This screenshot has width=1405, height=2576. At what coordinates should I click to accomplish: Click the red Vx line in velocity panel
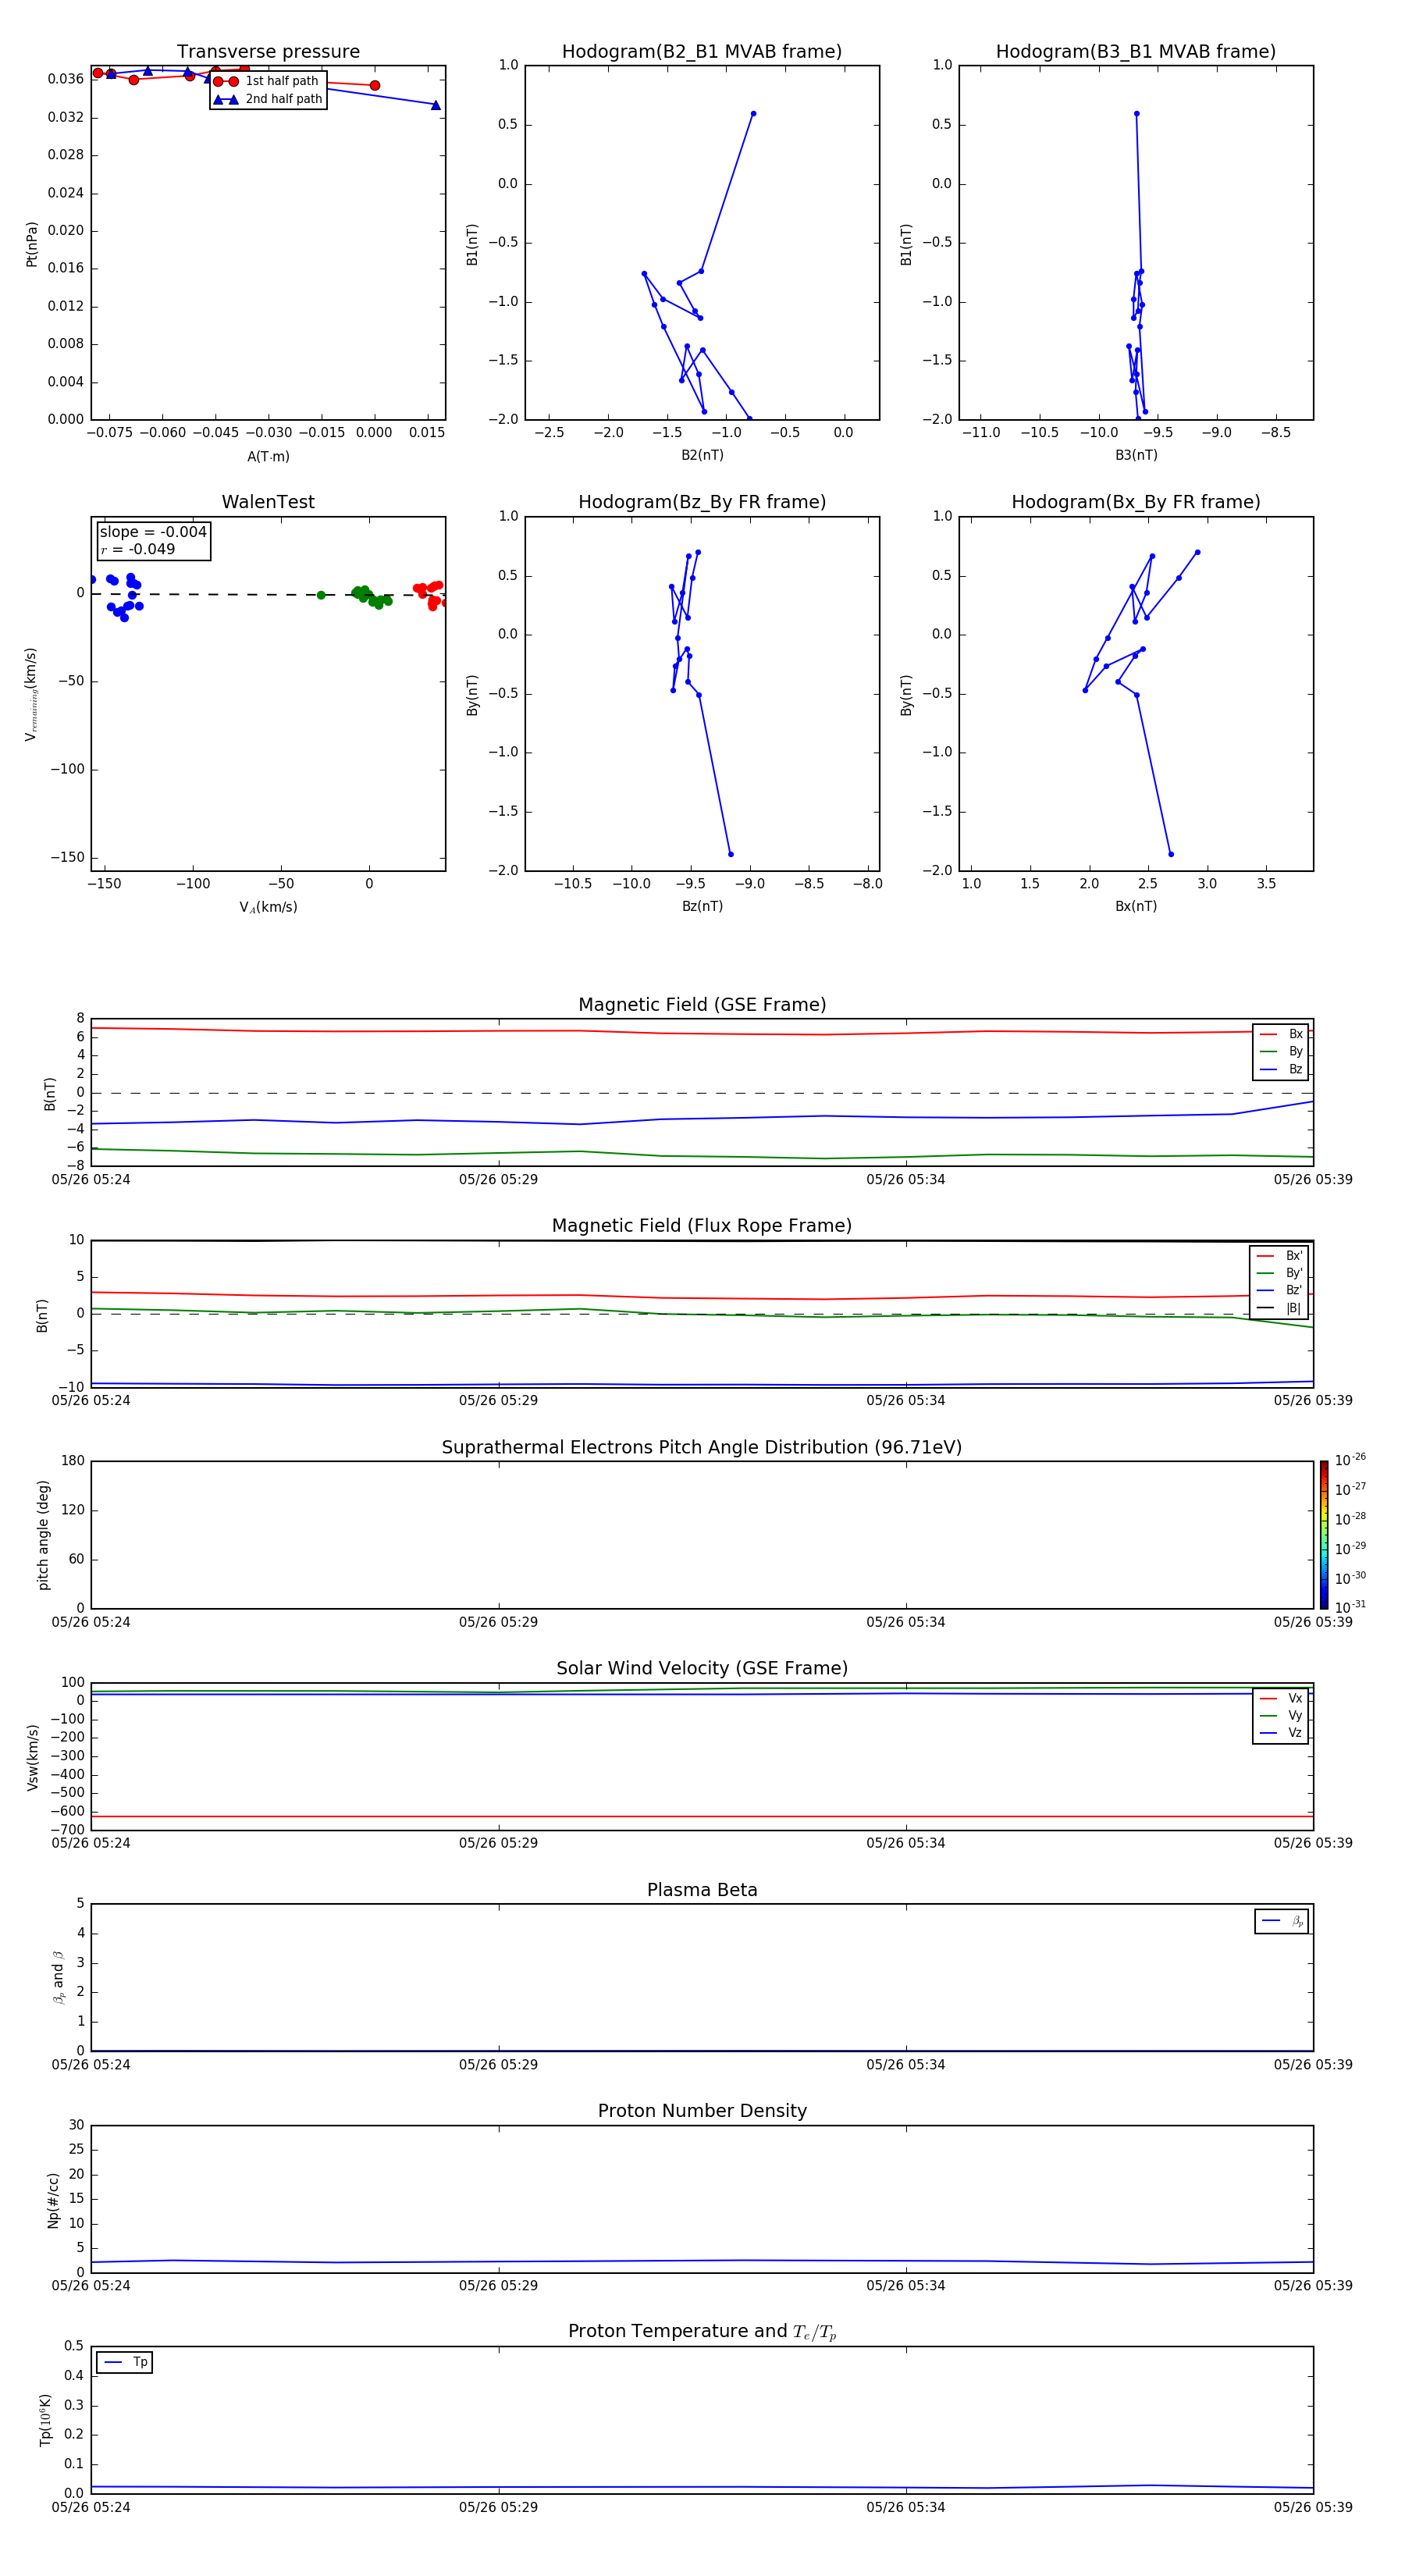pyautogui.click(x=702, y=1816)
